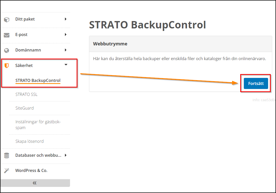Click the package icon beside Ditt paket
The width and height of the screenshot is (276, 193).
[6, 19]
